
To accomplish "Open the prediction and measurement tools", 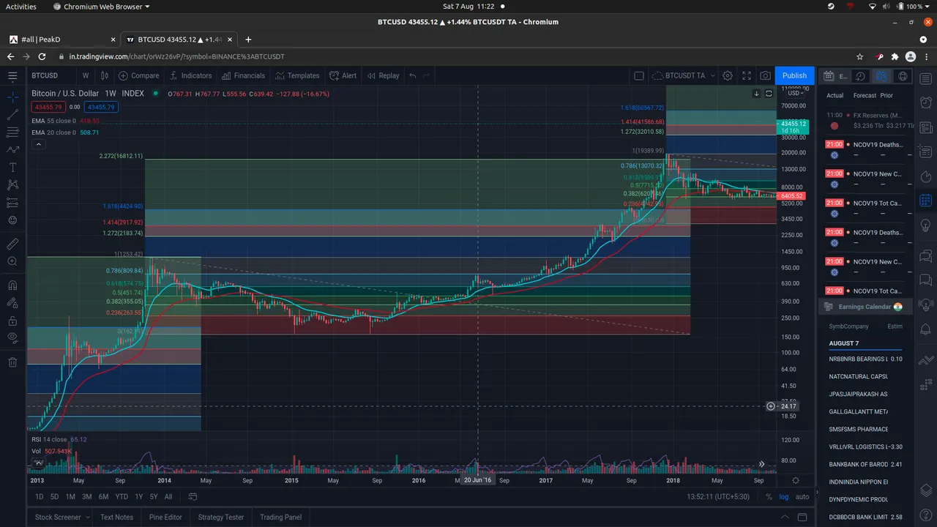I will (12, 203).
